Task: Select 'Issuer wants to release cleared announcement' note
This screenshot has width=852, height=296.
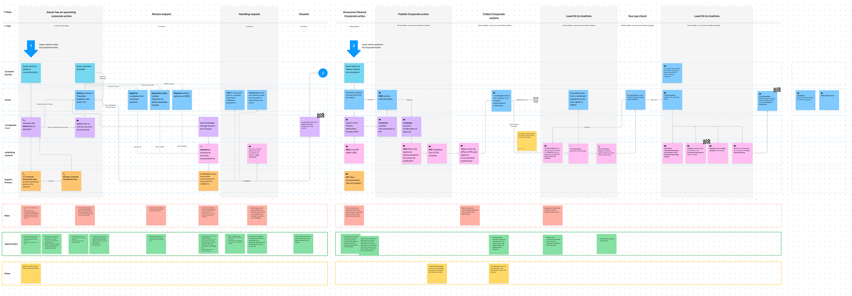Action: click(x=354, y=73)
